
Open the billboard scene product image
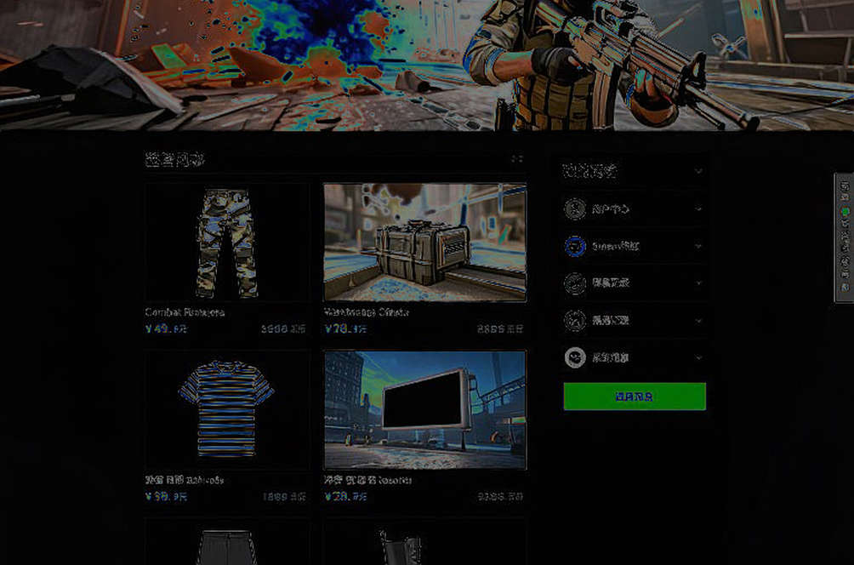point(424,410)
